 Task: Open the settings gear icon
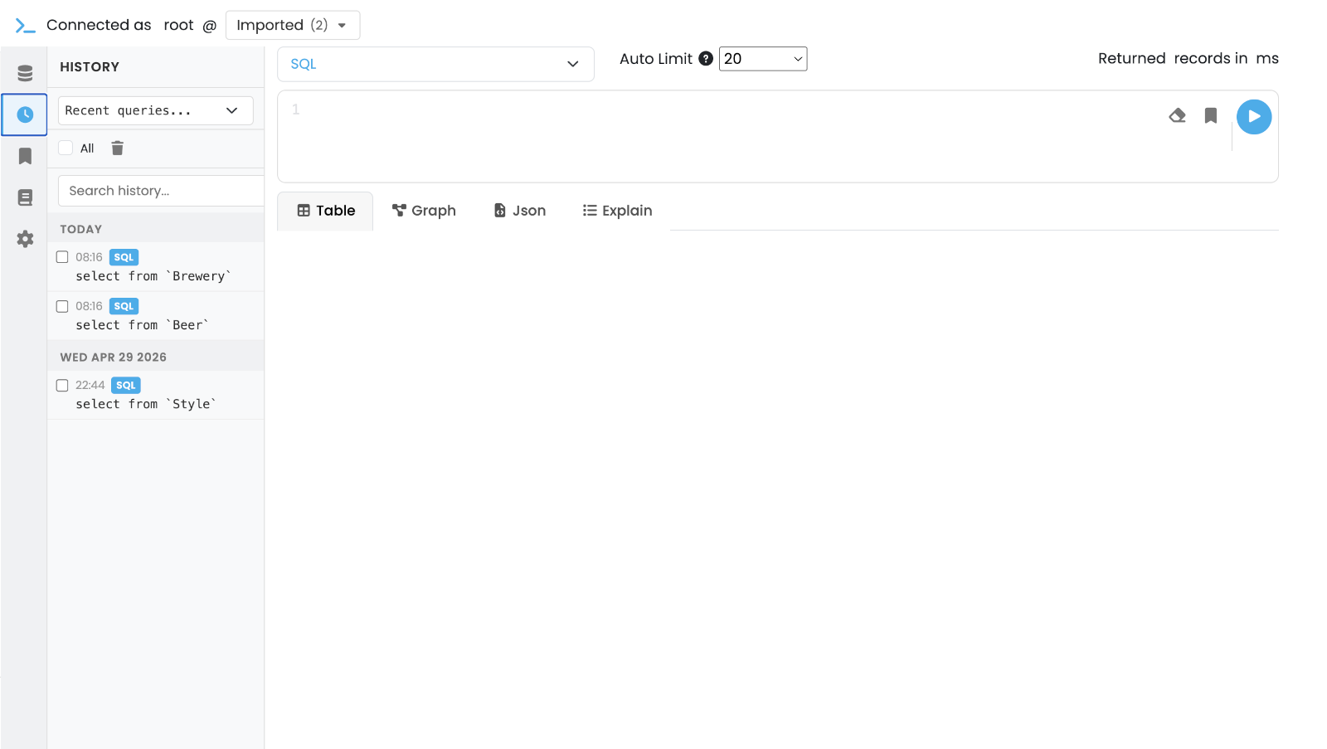click(25, 239)
